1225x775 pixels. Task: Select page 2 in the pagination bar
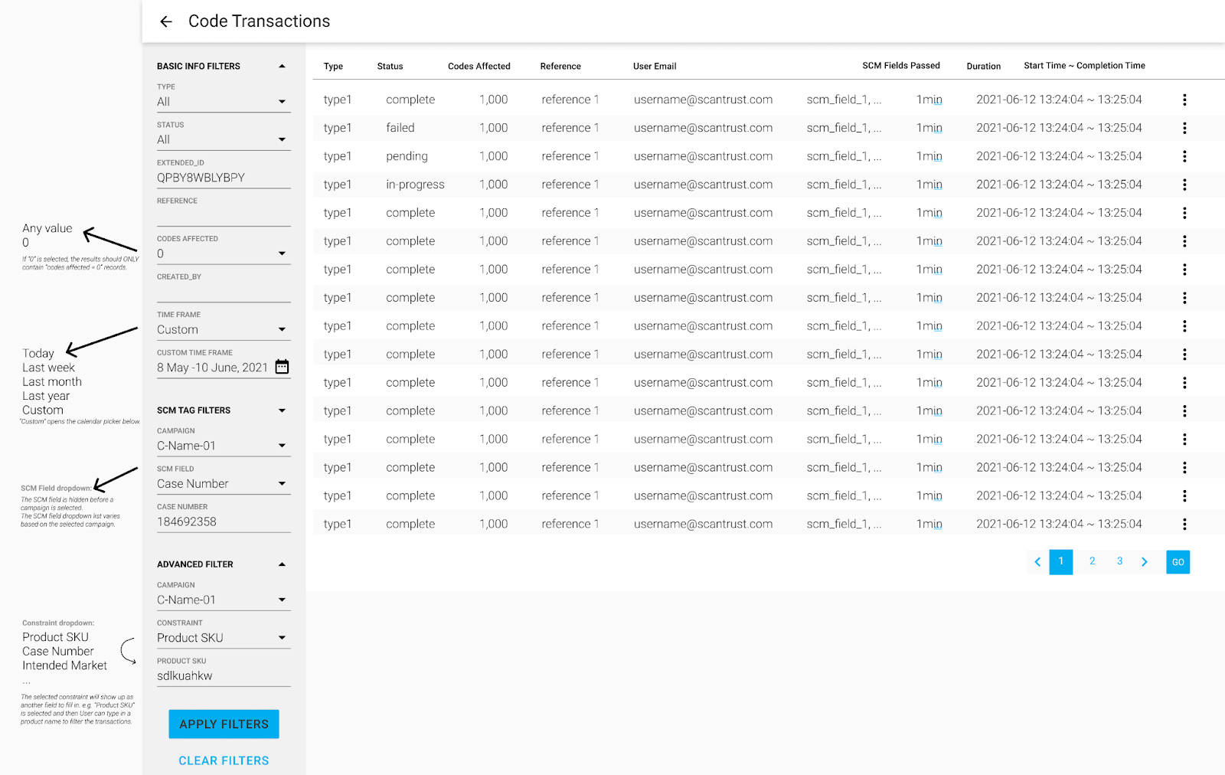1092,561
